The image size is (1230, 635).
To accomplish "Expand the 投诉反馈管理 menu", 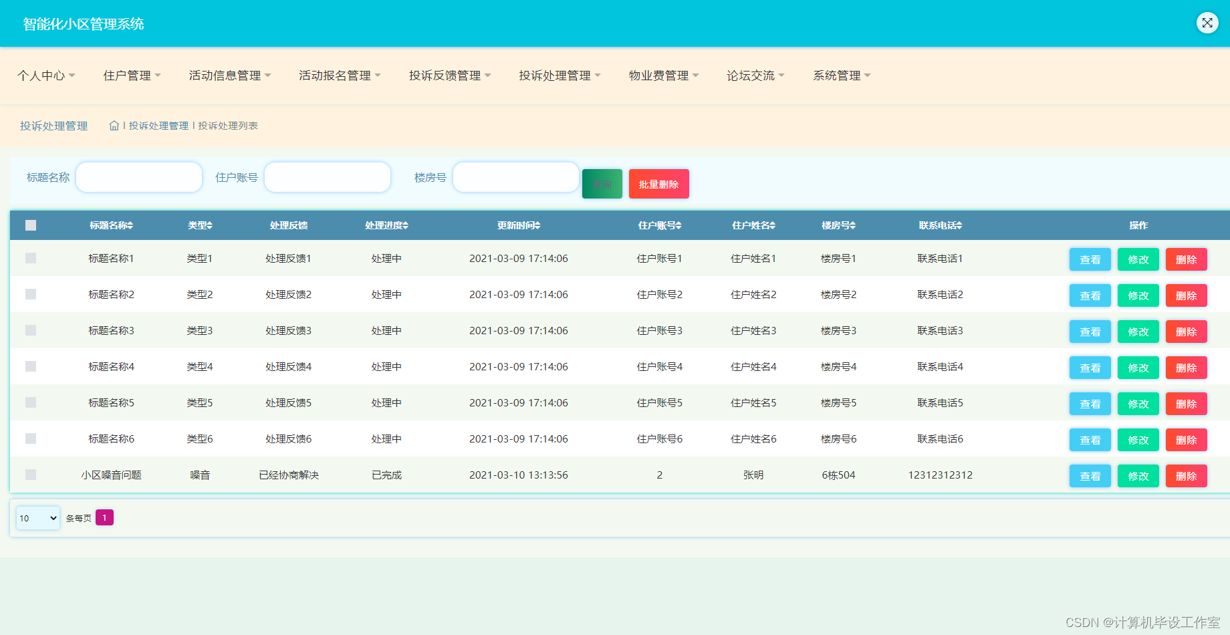I will tap(450, 76).
